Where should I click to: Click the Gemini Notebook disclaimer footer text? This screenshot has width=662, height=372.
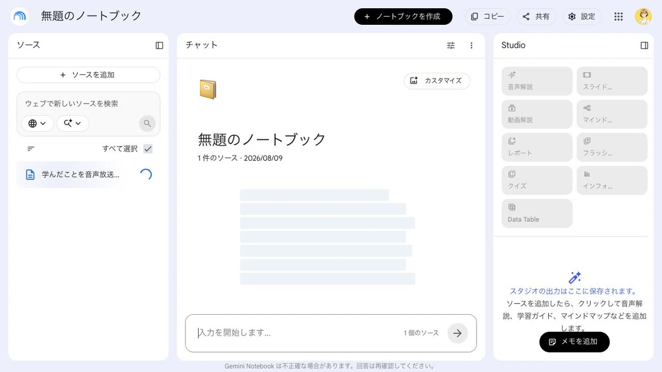click(331, 366)
